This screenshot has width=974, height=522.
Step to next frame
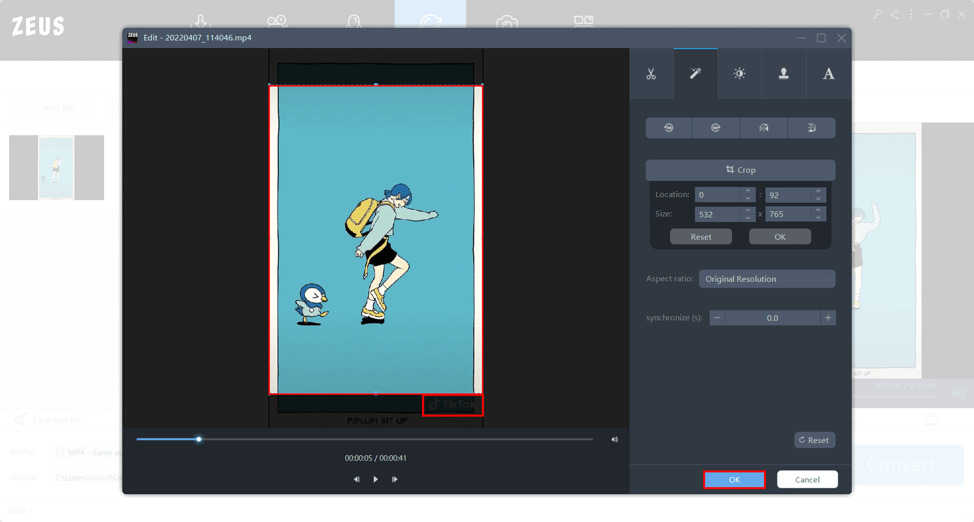(x=394, y=479)
